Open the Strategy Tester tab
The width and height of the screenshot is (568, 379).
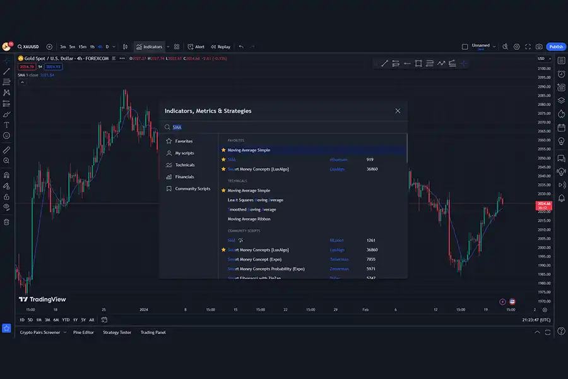[x=117, y=333]
